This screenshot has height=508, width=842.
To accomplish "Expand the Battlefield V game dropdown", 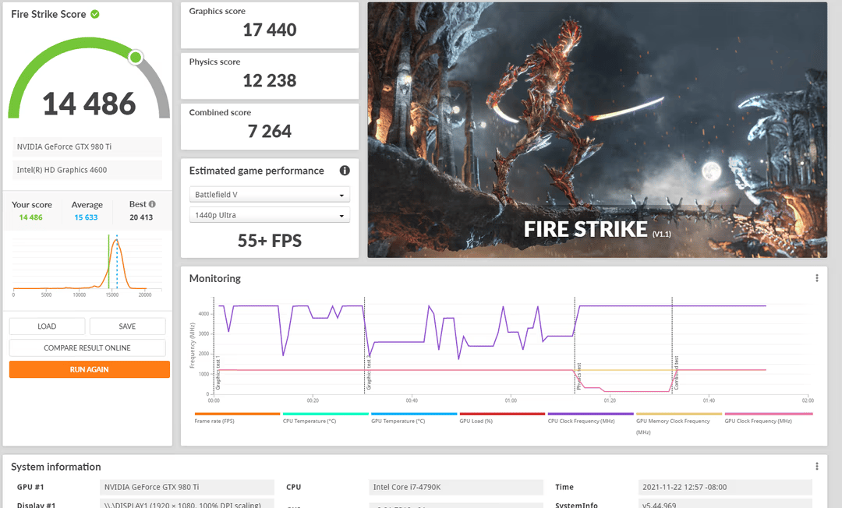I will click(270, 194).
